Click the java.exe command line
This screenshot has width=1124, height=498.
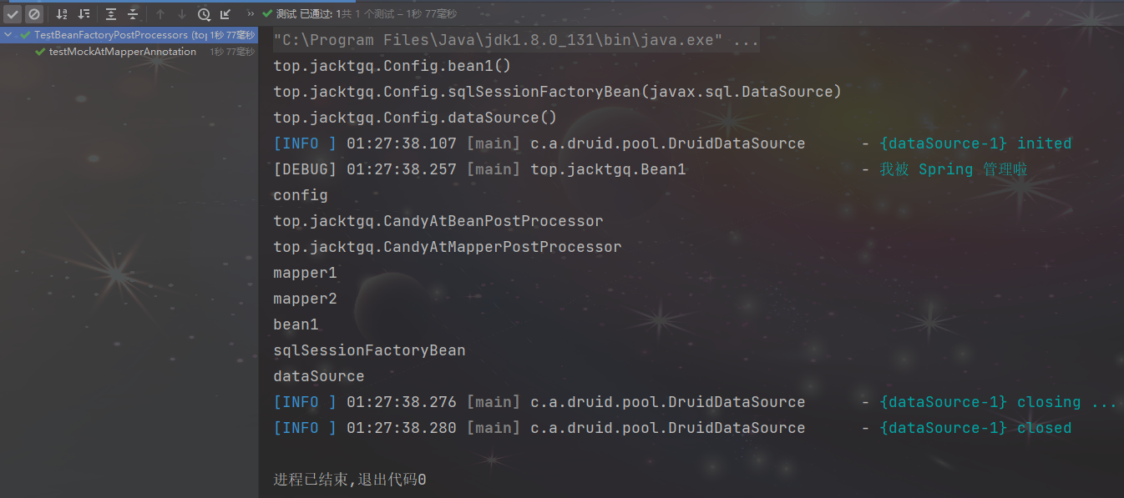coord(516,40)
